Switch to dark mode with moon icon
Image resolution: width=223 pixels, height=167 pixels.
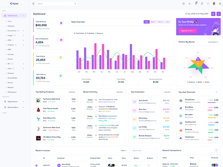pos(190,4)
